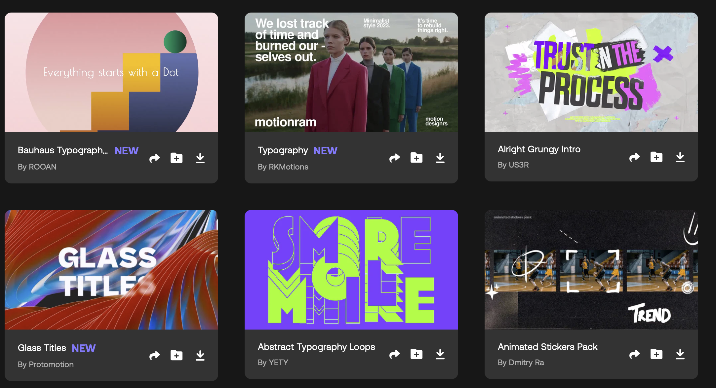
Task: Add Typography by RKMotions to a folder
Action: [x=417, y=158]
